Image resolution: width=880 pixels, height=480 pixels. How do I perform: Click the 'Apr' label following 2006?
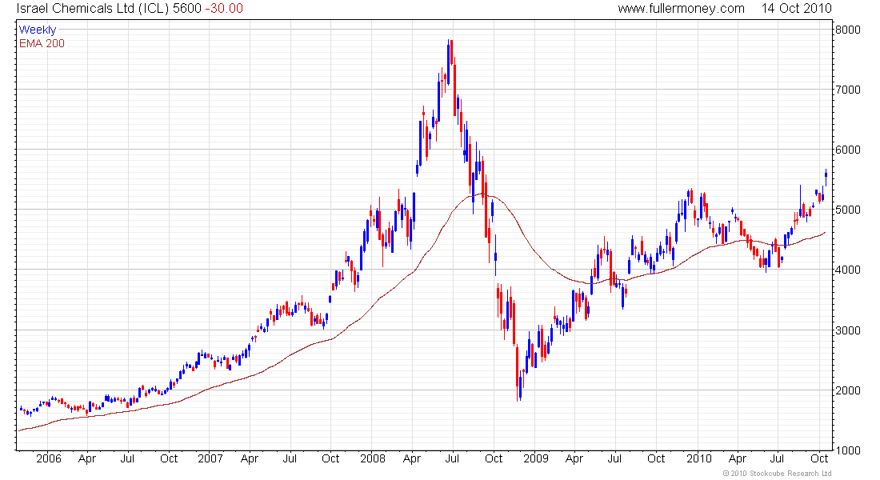coord(87,458)
